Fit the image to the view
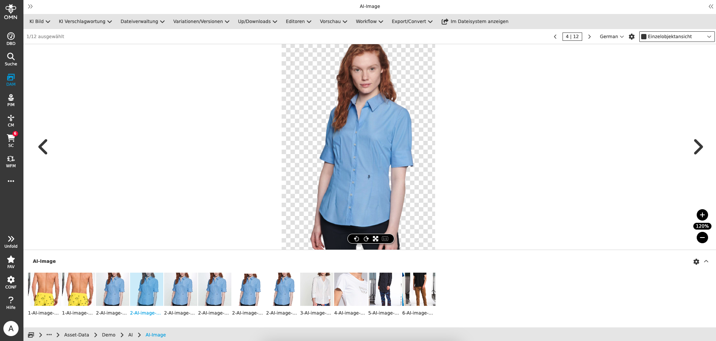This screenshot has height=341, width=716. [375, 239]
